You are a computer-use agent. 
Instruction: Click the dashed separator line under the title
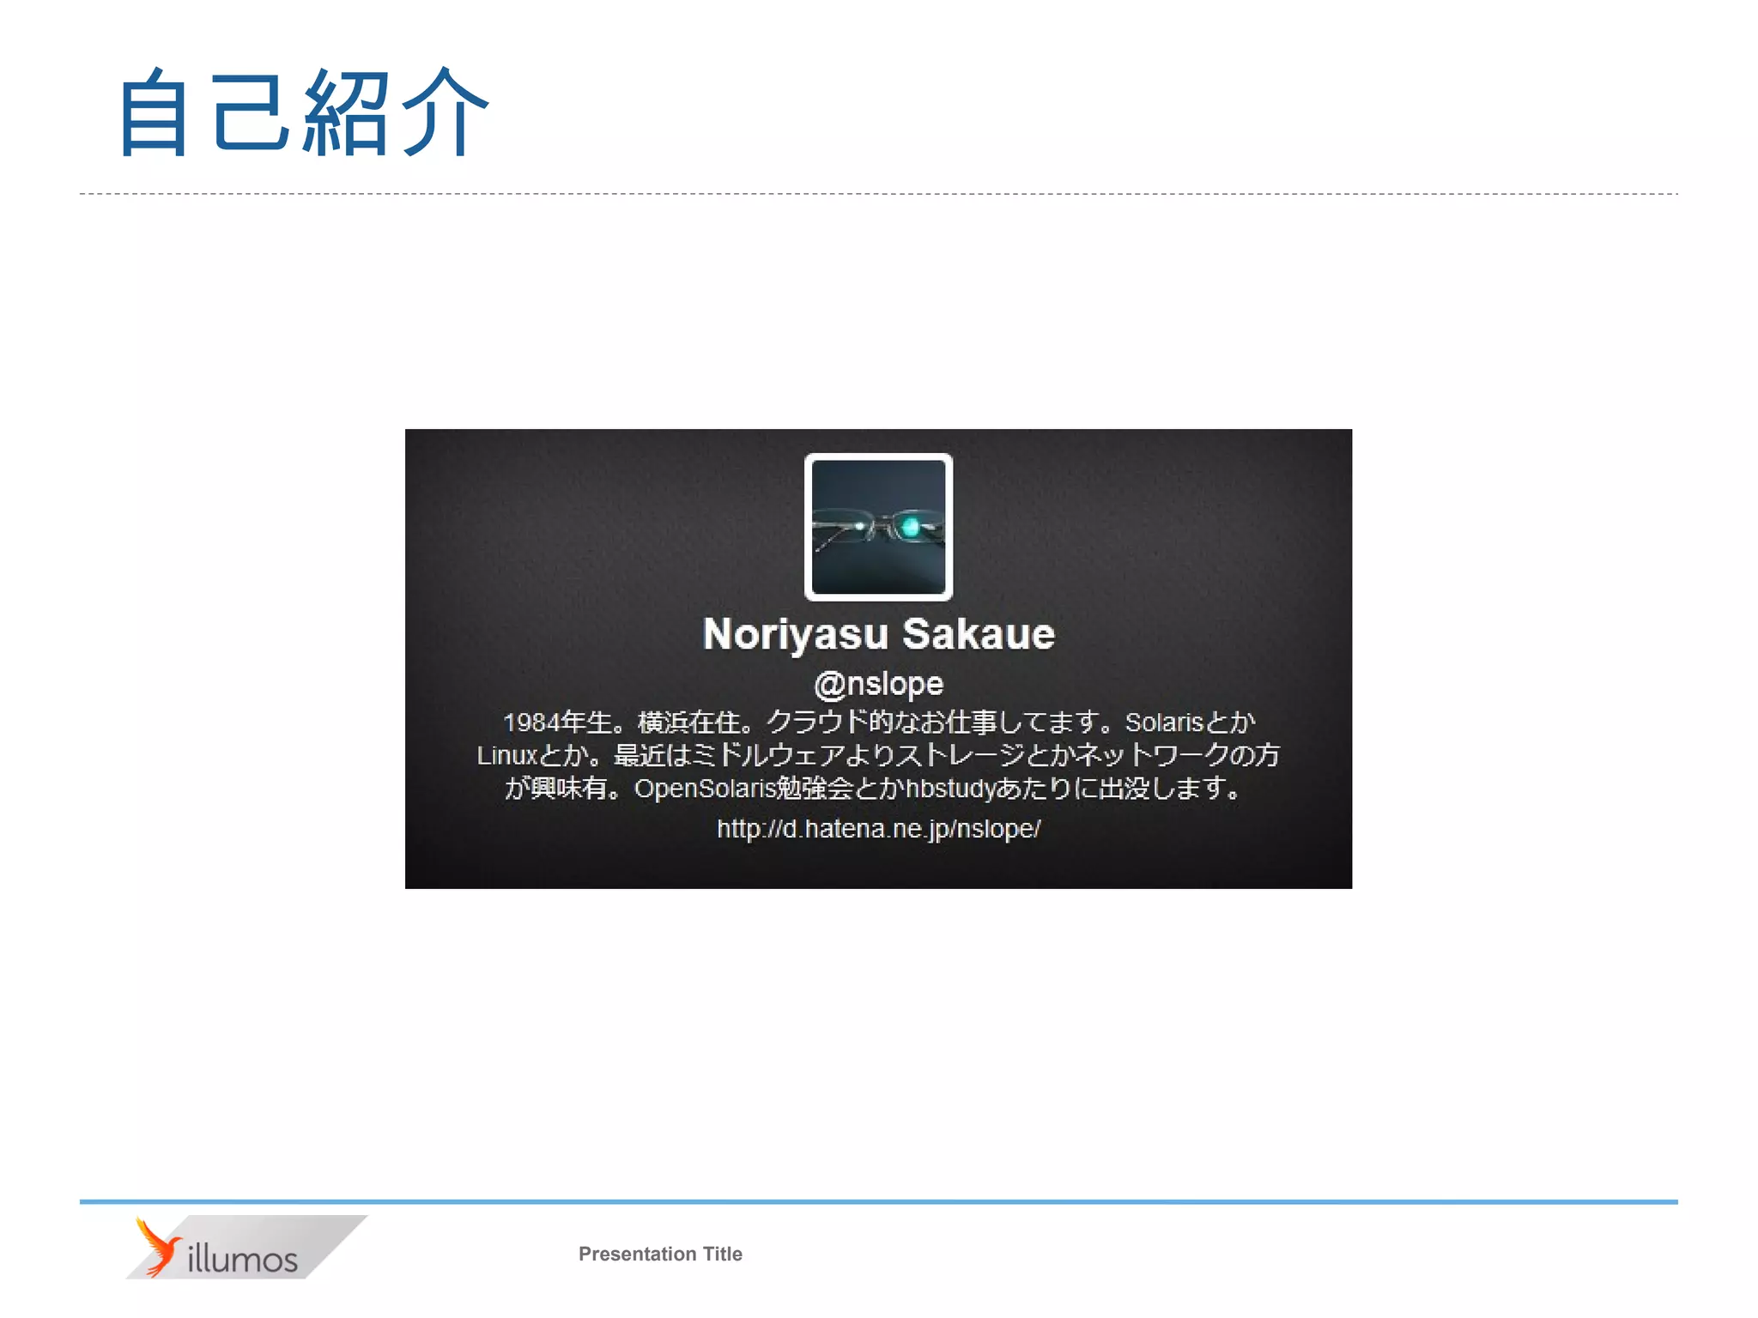click(878, 194)
